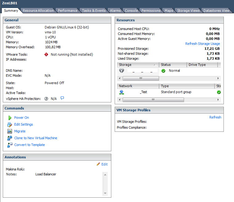234x202 pixels.
Task: Click the Network column header
Action: point(138,86)
